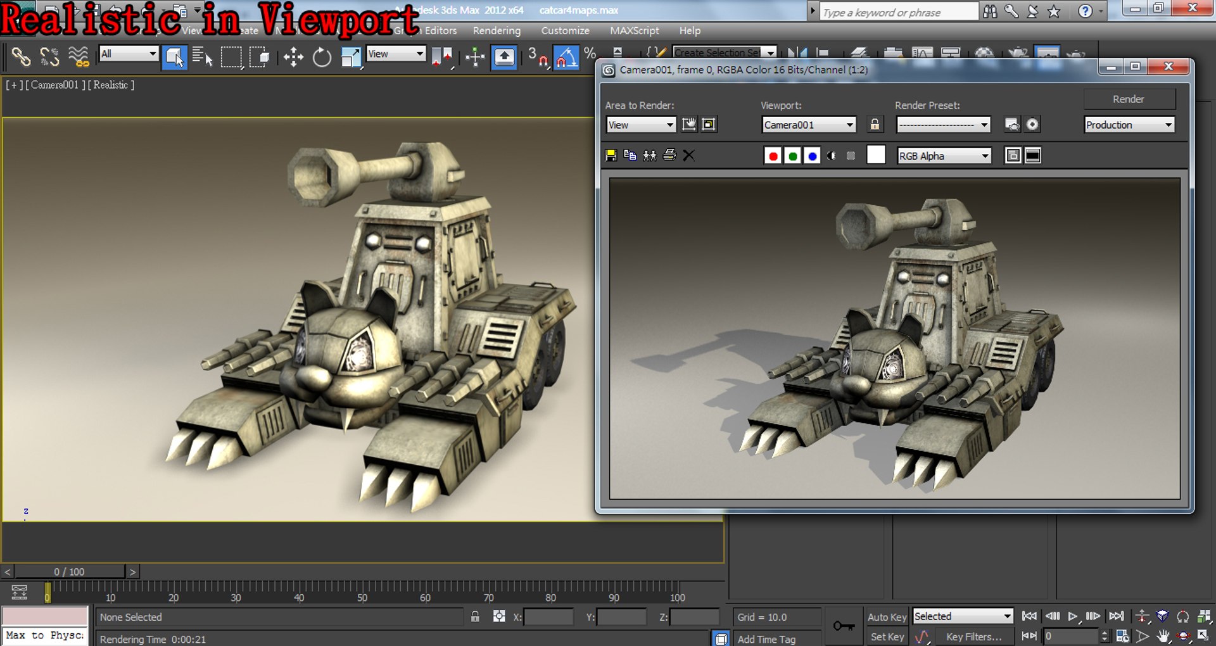Expand the Camera001 viewport dropdown
The height and width of the screenshot is (646, 1216).
809,125
